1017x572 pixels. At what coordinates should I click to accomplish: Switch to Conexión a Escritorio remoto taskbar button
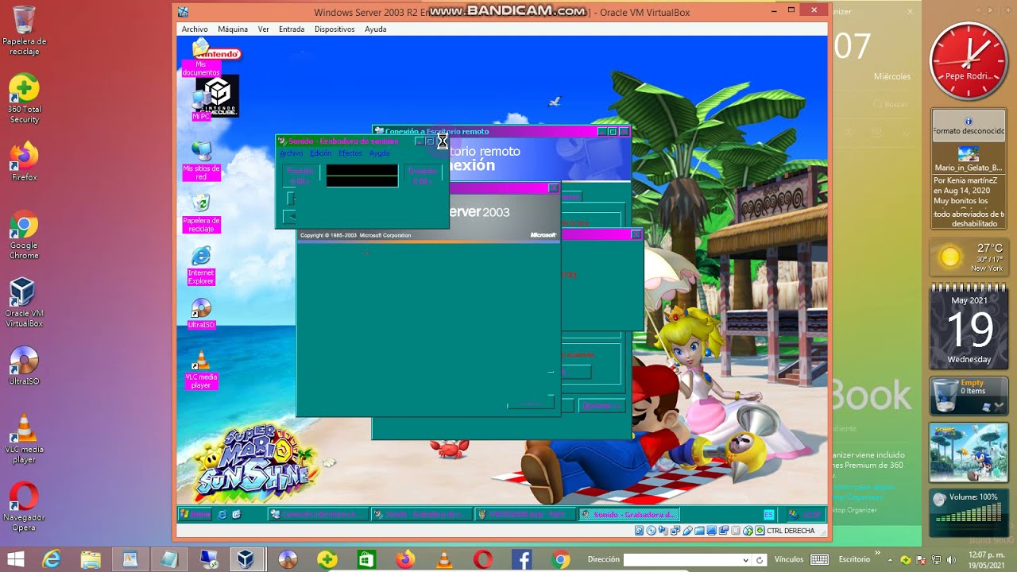pyautogui.click(x=319, y=514)
